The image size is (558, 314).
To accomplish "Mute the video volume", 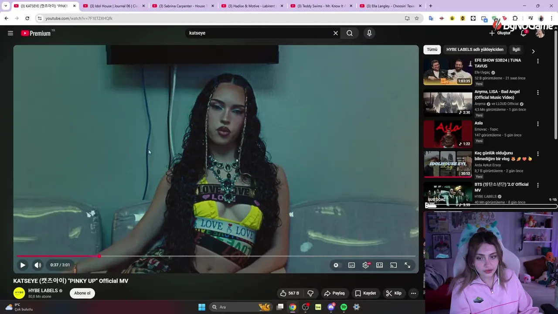I will pyautogui.click(x=38, y=265).
